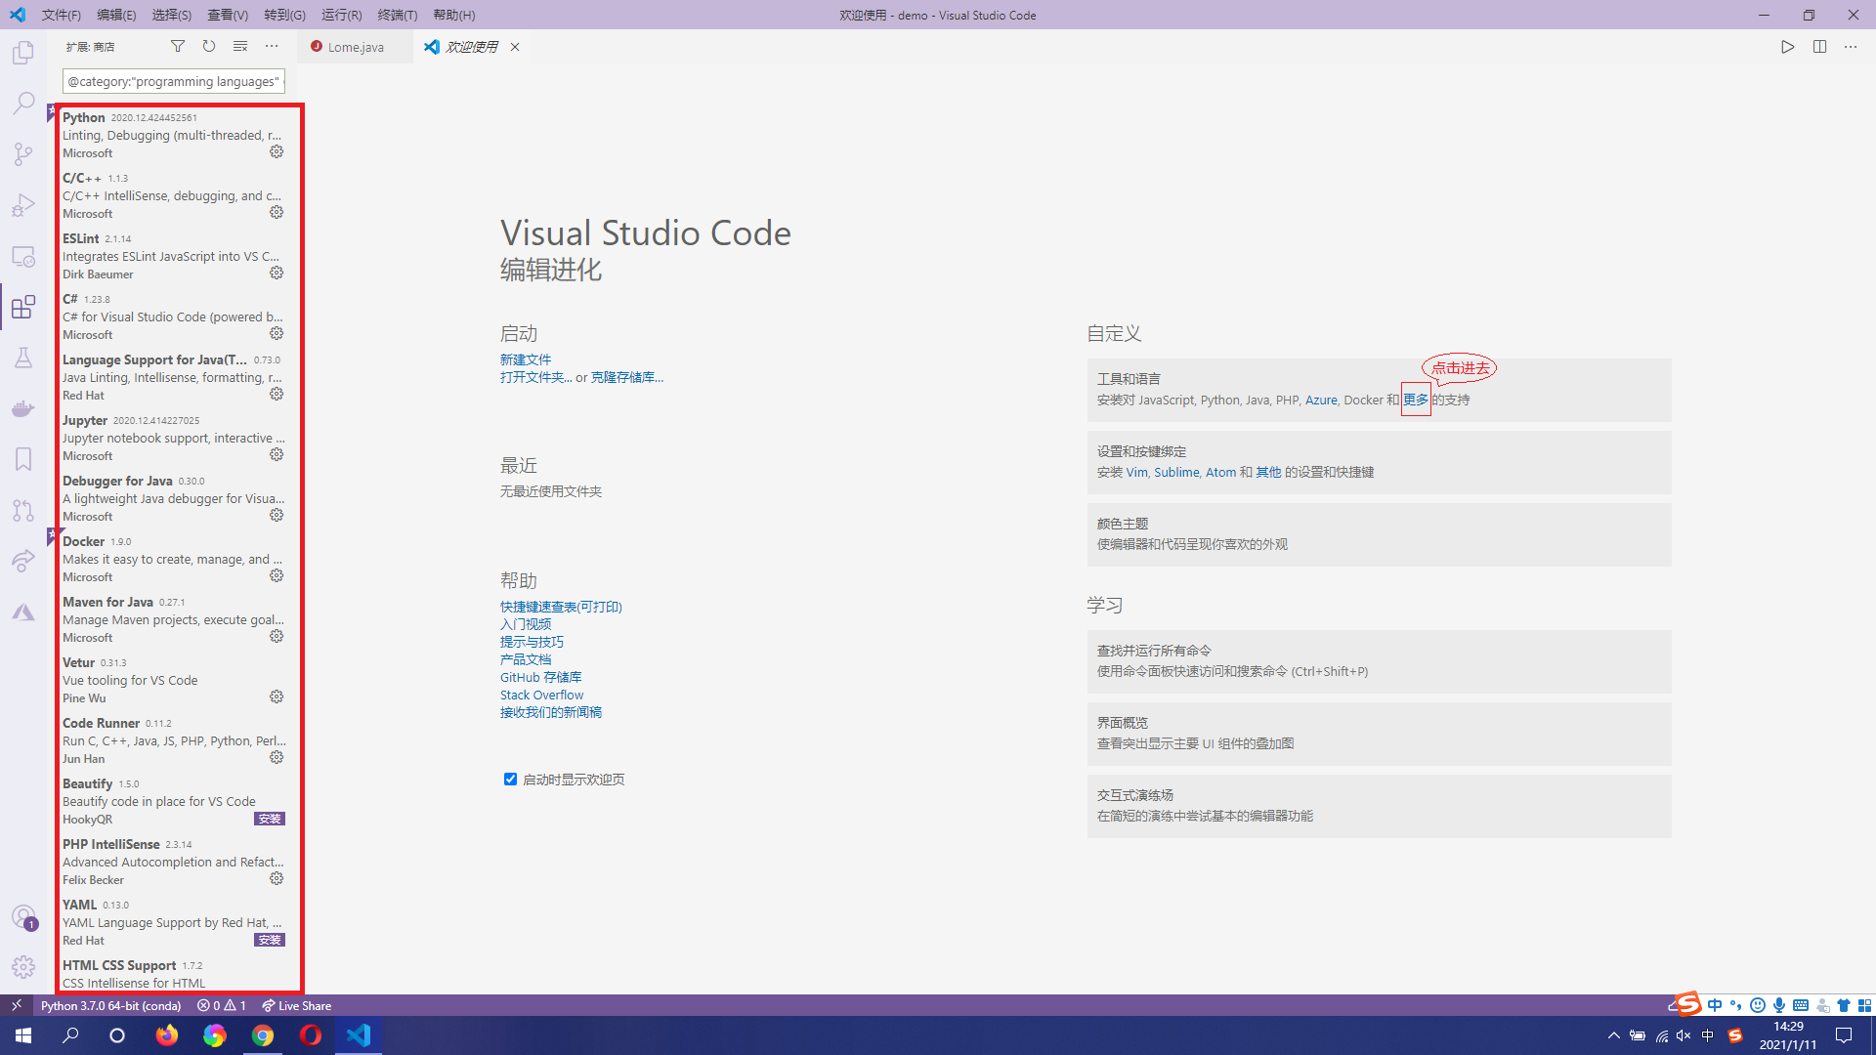Open editor more actions ellipsis menu
1876x1055 pixels.
click(x=1851, y=46)
